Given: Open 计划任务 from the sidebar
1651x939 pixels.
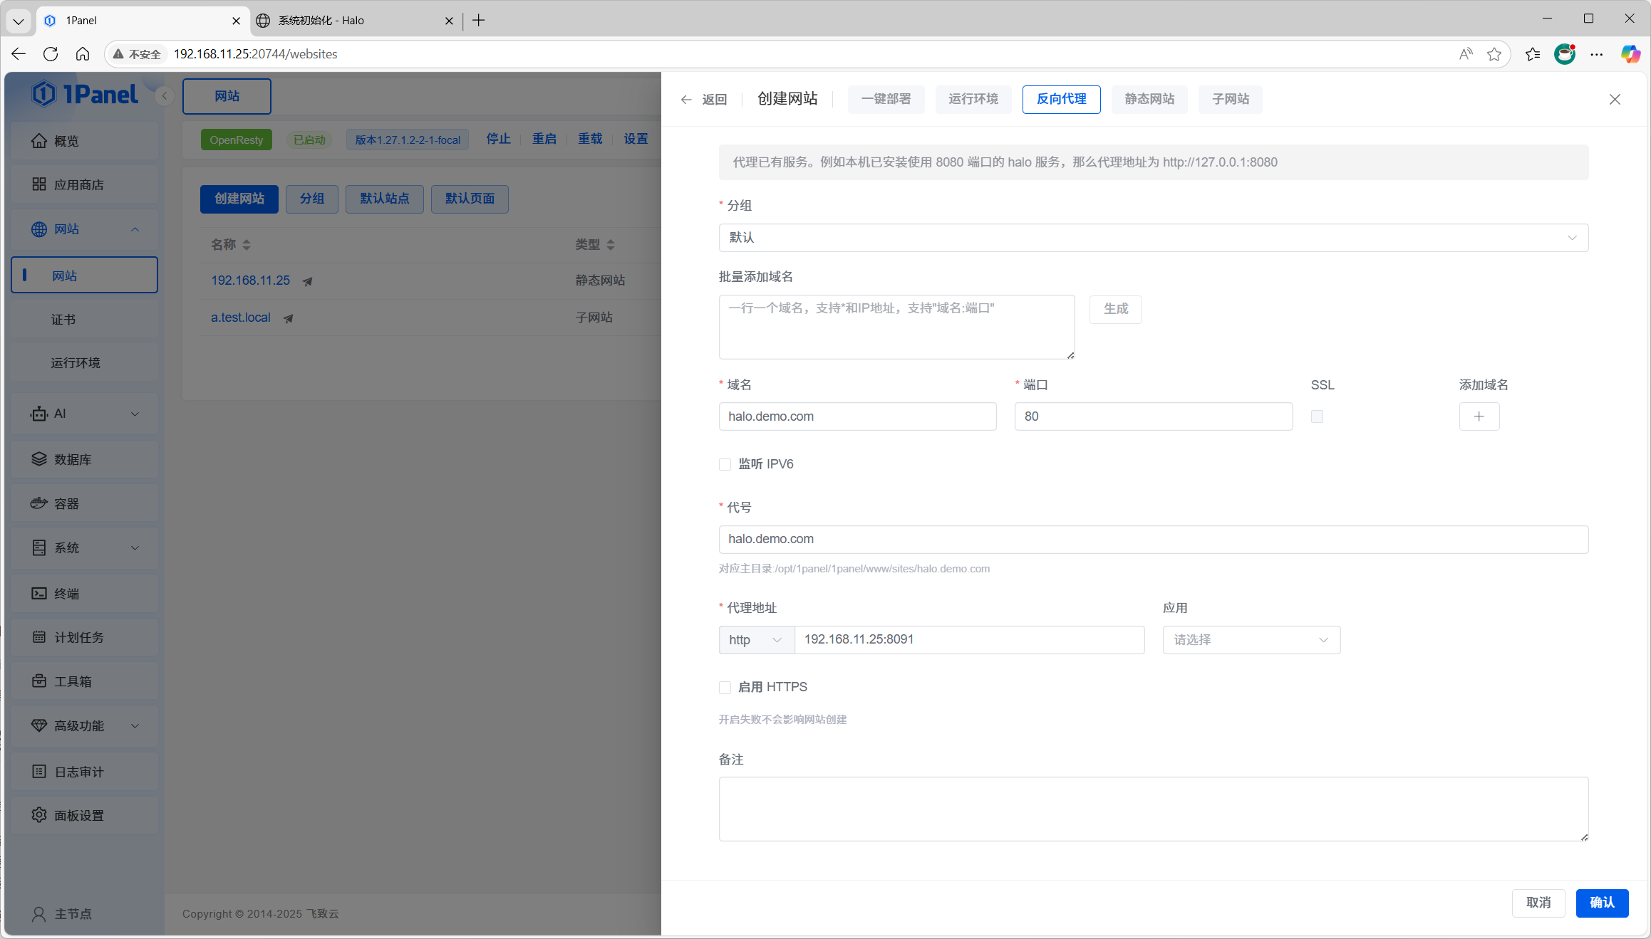Looking at the screenshot, I should click(78, 637).
